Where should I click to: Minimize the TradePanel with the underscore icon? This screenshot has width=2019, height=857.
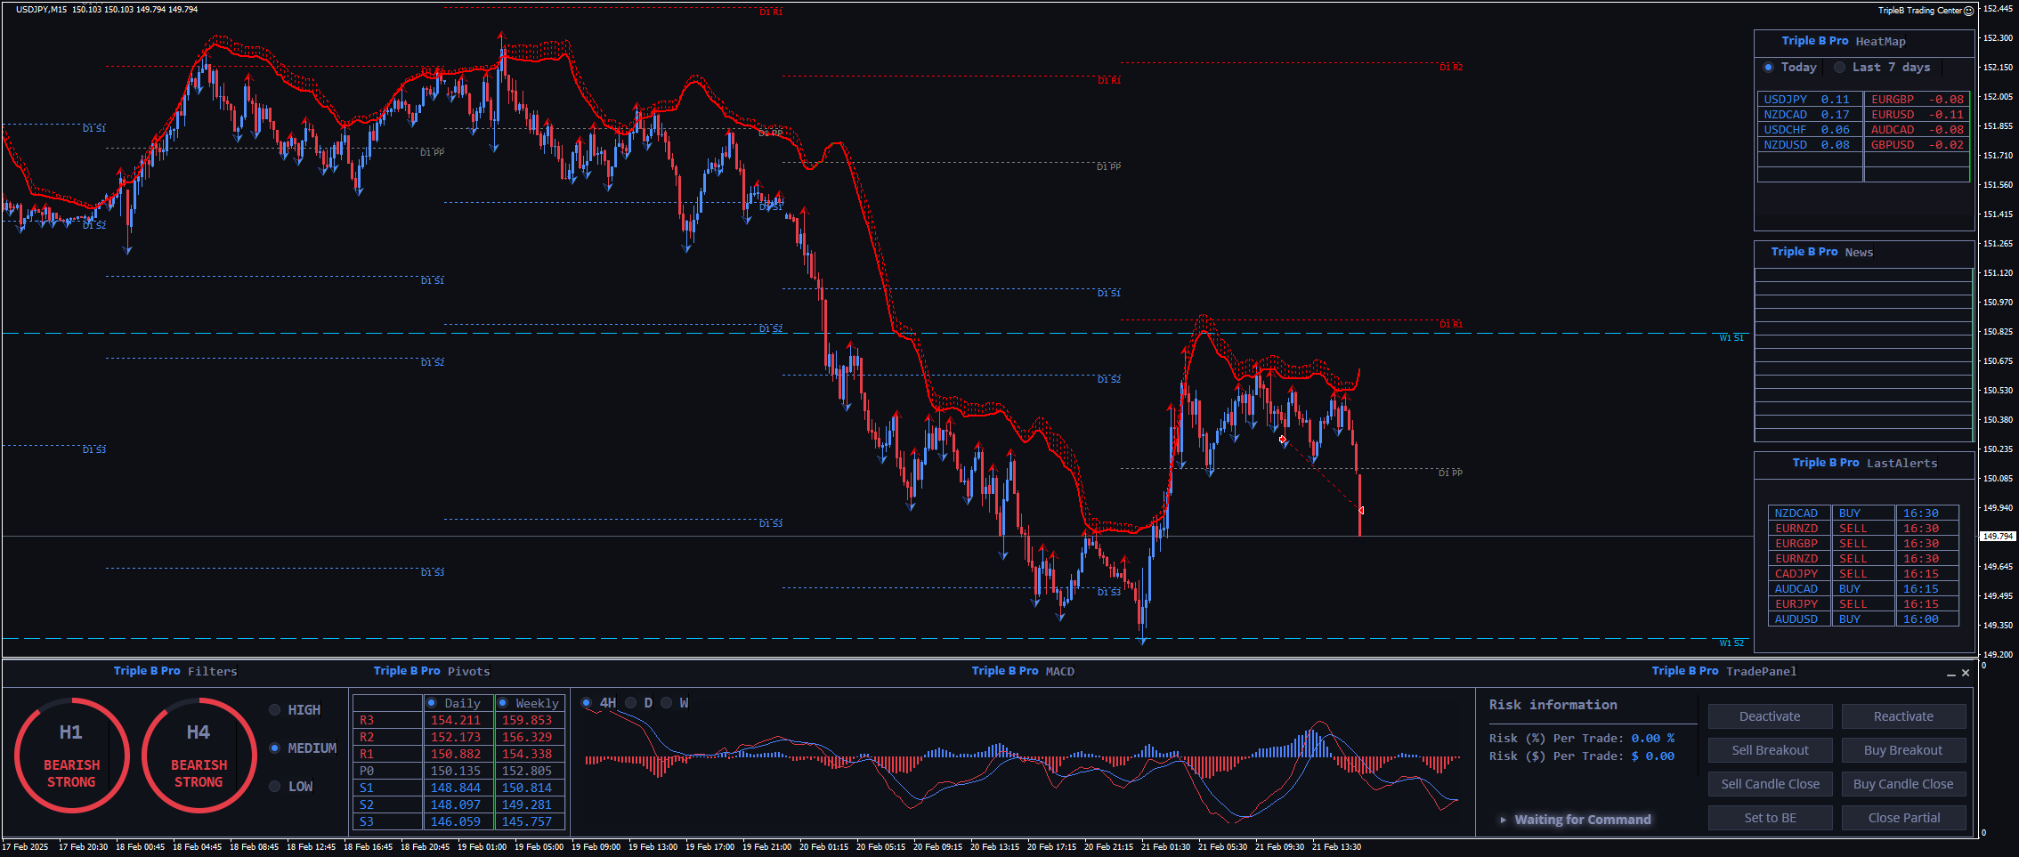1950,674
